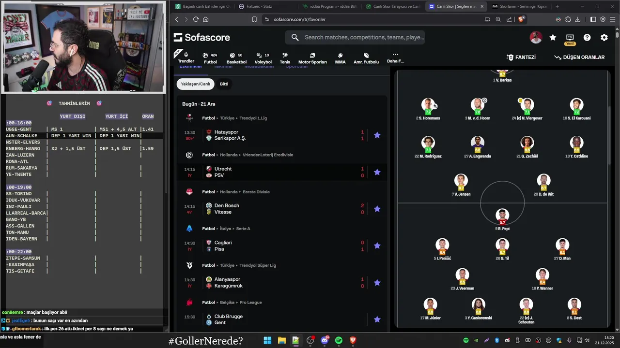Screen dimensions: 620x348
Task: Open the browser zoom control
Action: click(x=498, y=19)
